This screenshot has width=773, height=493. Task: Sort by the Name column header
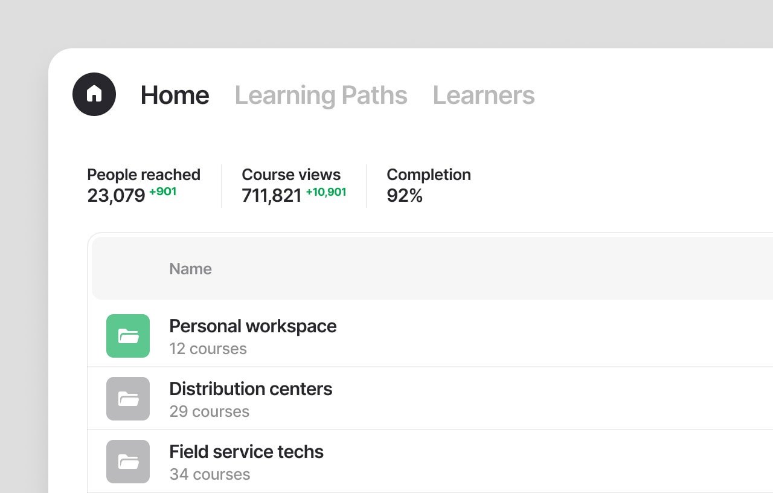pos(190,269)
